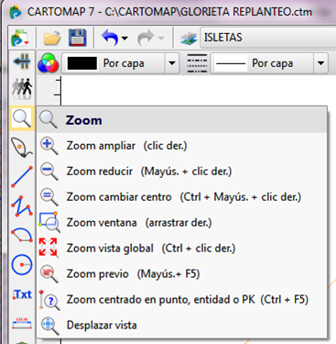
Task: Select the Zoom magnifier tool in sidebar
Action: click(22, 118)
